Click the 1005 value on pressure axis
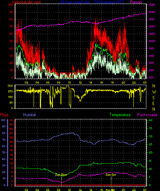Screen dimensions: 160x191 tap(152, 34)
